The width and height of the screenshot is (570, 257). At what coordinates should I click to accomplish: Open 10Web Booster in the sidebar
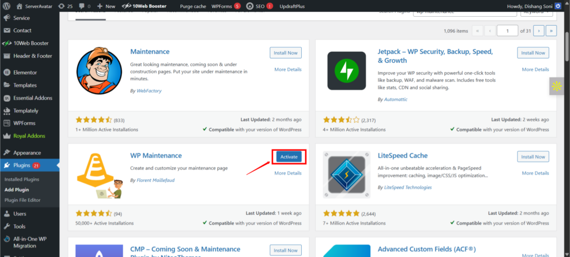click(x=30, y=43)
